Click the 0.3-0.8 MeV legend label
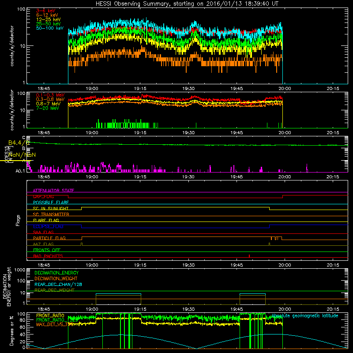This screenshot has height=353, width=353. click(50, 99)
